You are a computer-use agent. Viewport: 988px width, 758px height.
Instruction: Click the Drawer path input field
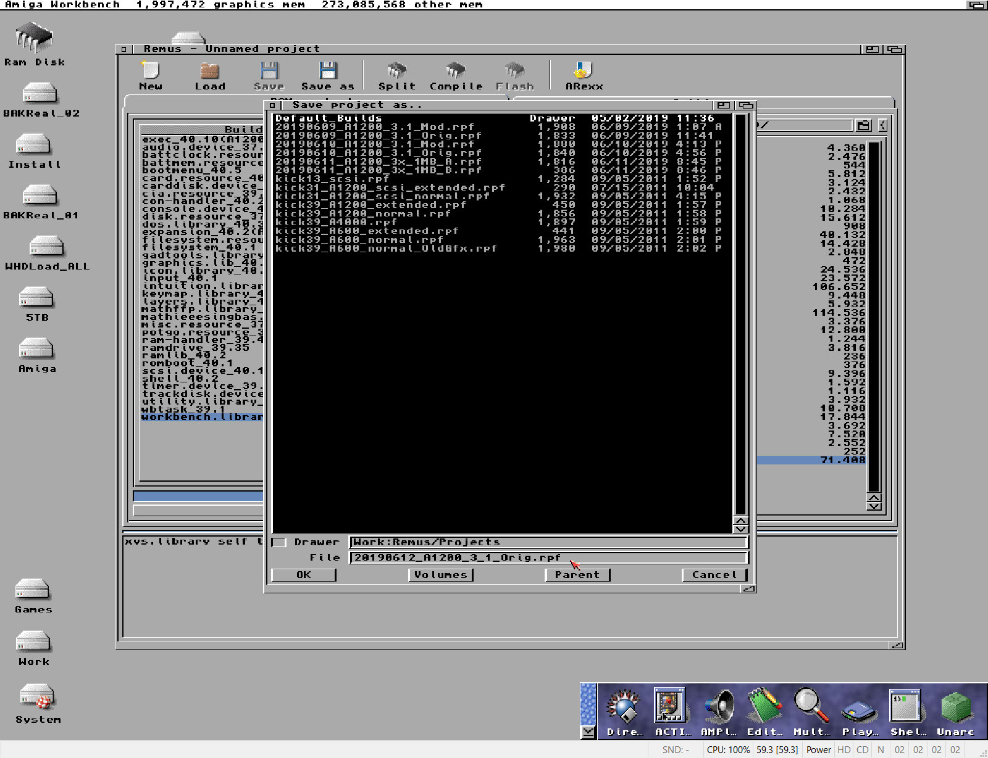pos(548,542)
